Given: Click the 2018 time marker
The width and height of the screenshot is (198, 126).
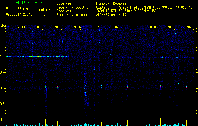Looking at the screenshot, I should click(x=152, y=27).
